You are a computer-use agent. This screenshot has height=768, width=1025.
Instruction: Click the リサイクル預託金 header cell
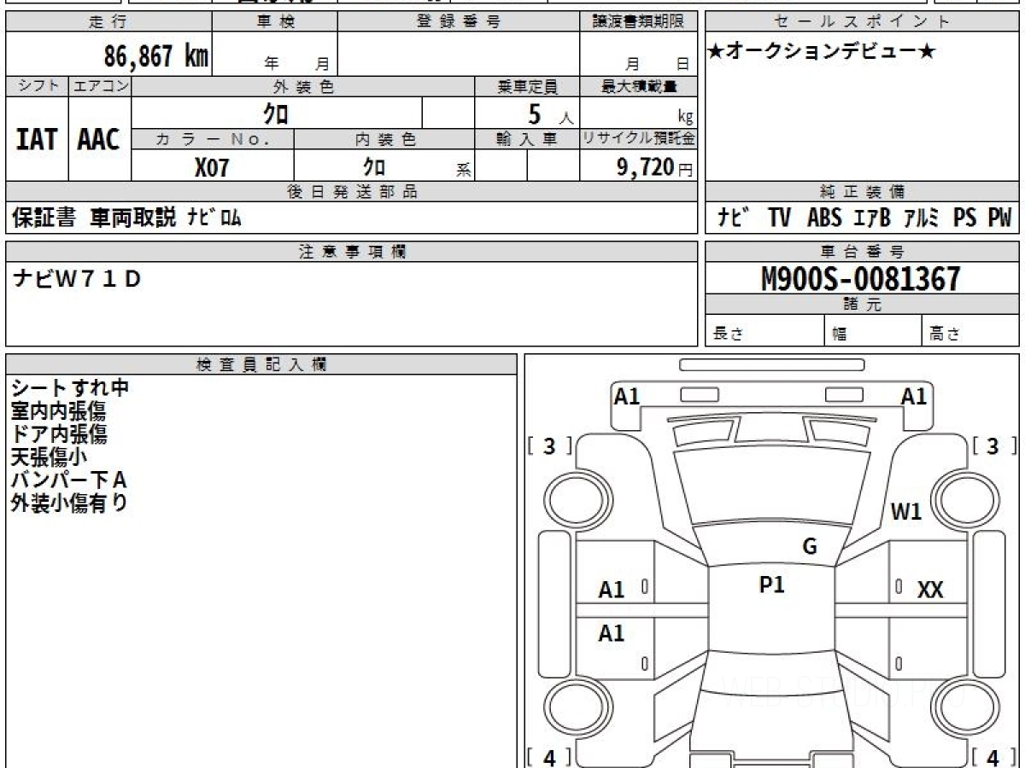point(639,139)
